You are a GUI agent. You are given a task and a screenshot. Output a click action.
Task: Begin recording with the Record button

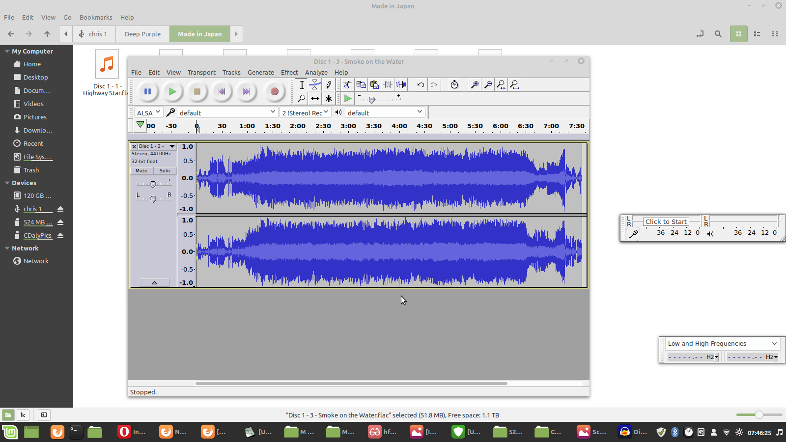pyautogui.click(x=275, y=91)
